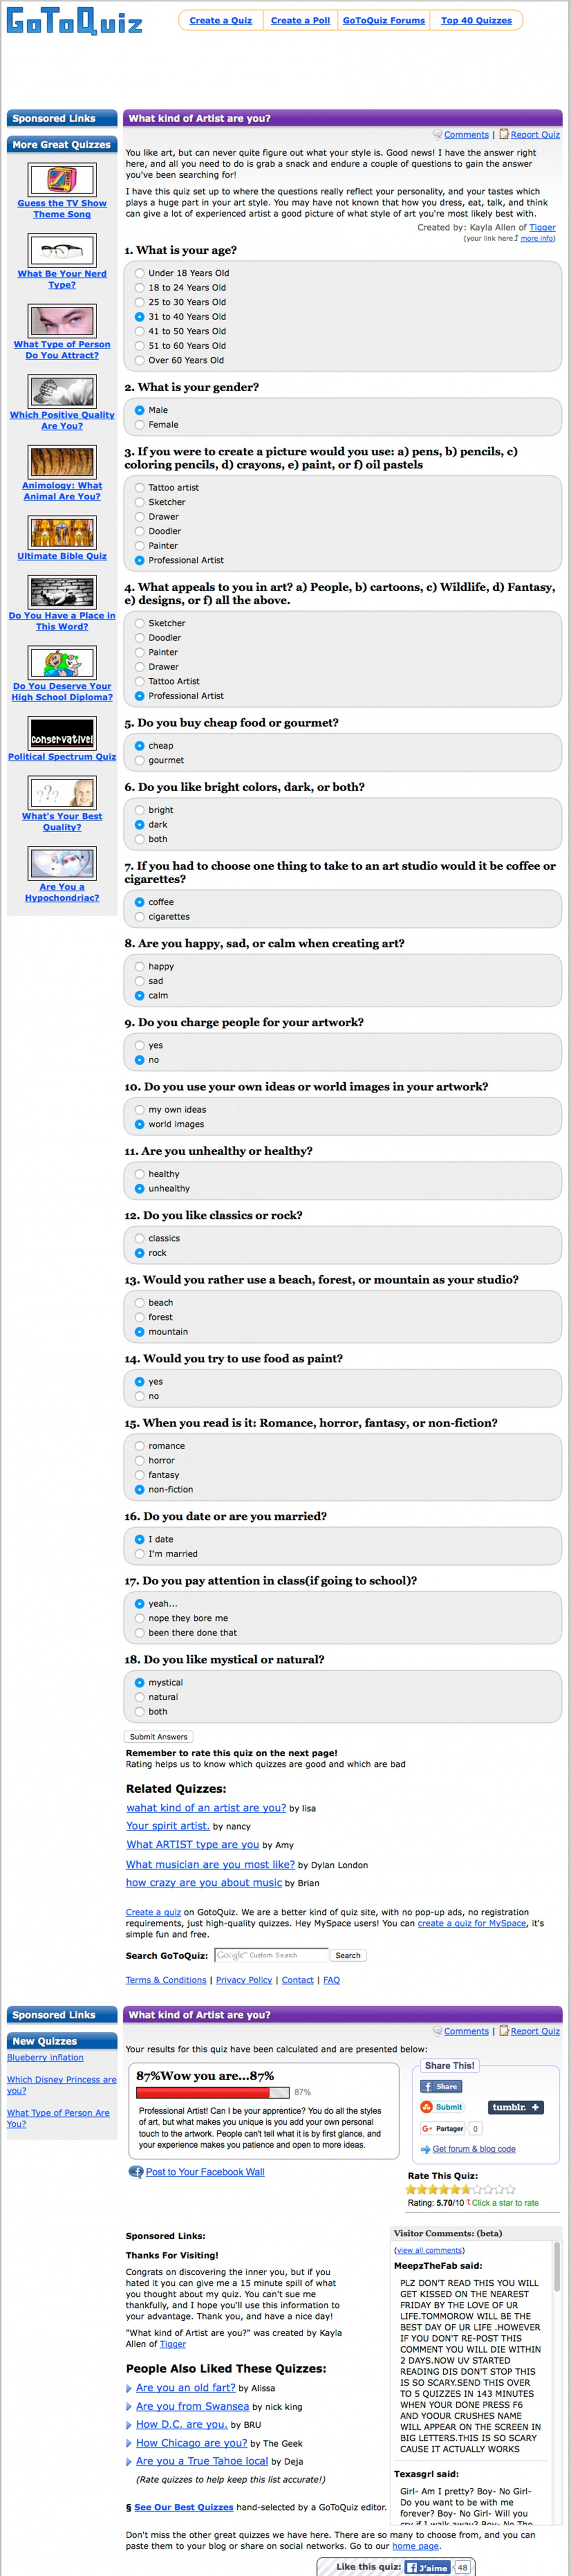Click the Facebook J'aime like button
This screenshot has height=2576, width=571.
pos(428,2567)
